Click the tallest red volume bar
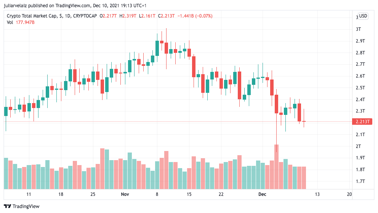Viewport: 378px width, 213px height. [276, 167]
